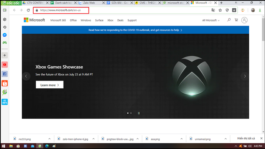Open YouTube shortcut in the sidebar
The width and height of the screenshot is (265, 149).
click(x=5, y=65)
